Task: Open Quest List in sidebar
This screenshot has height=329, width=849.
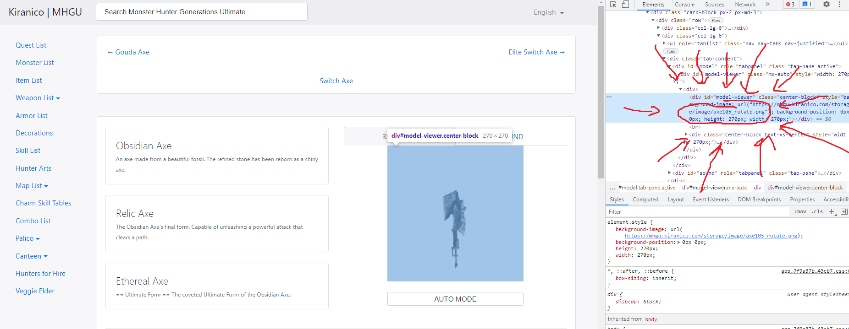Action: pyautogui.click(x=31, y=45)
